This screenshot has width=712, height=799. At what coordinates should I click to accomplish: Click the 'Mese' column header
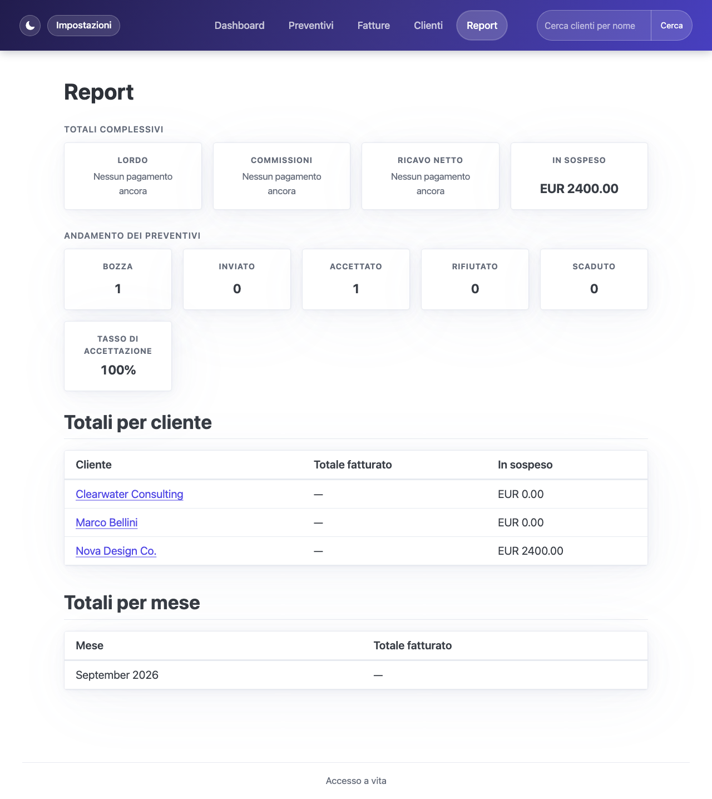tap(90, 645)
